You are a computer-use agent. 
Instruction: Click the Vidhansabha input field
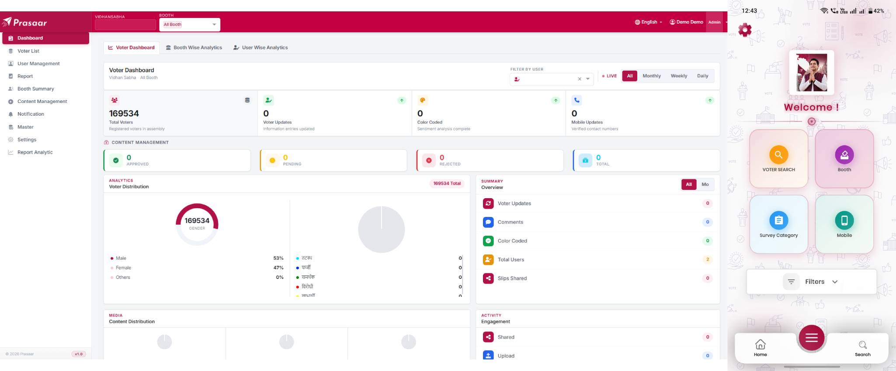[x=125, y=25]
